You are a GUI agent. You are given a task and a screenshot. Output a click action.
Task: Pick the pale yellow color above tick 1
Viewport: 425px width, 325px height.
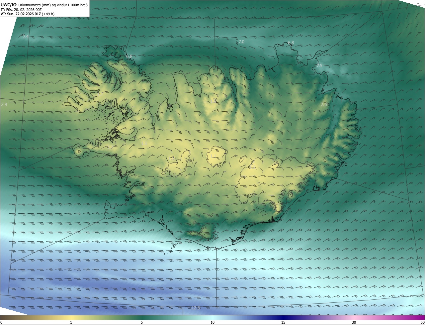coord(71,317)
